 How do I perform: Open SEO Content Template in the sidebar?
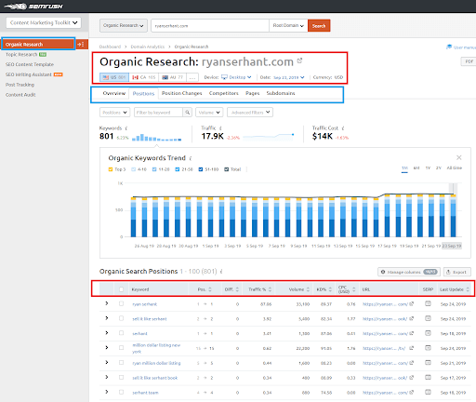30,64
